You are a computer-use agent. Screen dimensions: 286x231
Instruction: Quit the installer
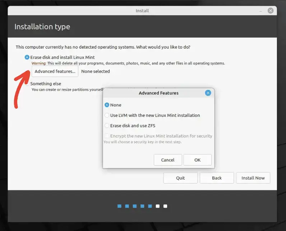pyautogui.click(x=180, y=178)
